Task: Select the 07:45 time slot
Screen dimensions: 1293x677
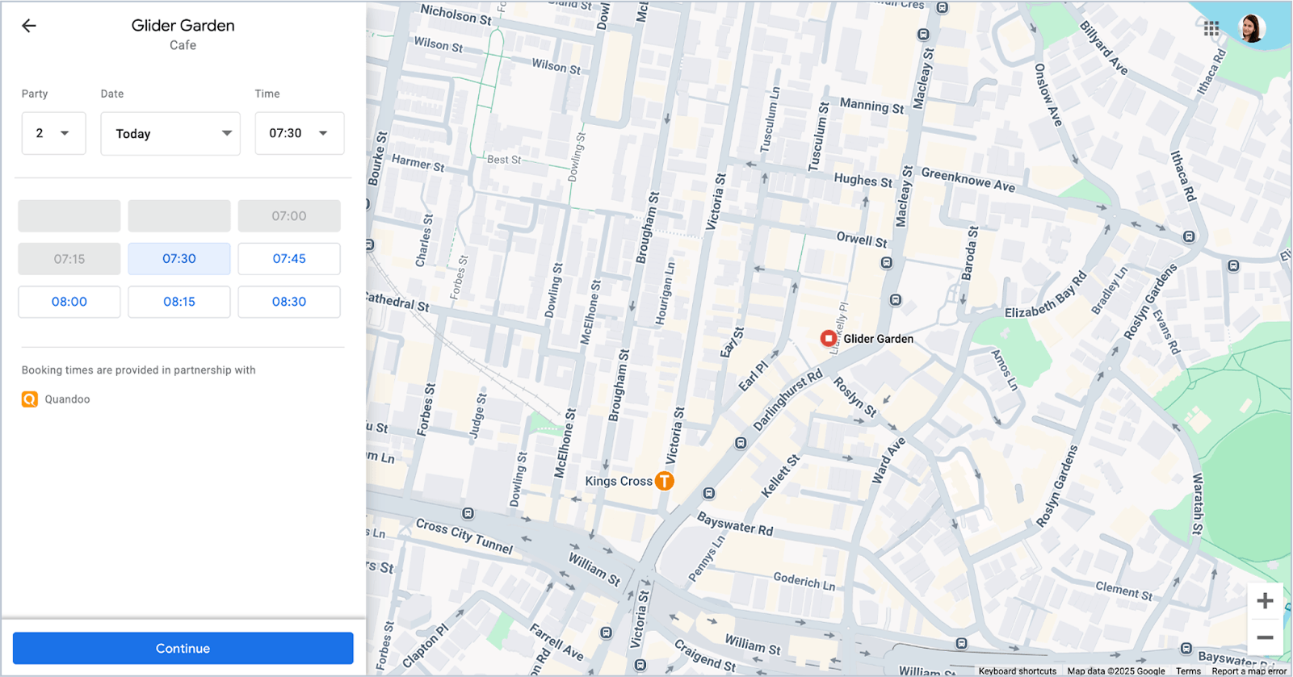Action: tap(289, 259)
